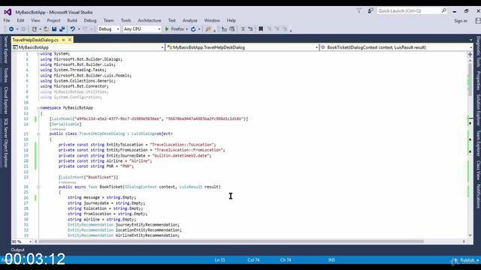Open the Cloud Explorer side tab
Viewport: 481px width, 270px height.
tap(5, 100)
